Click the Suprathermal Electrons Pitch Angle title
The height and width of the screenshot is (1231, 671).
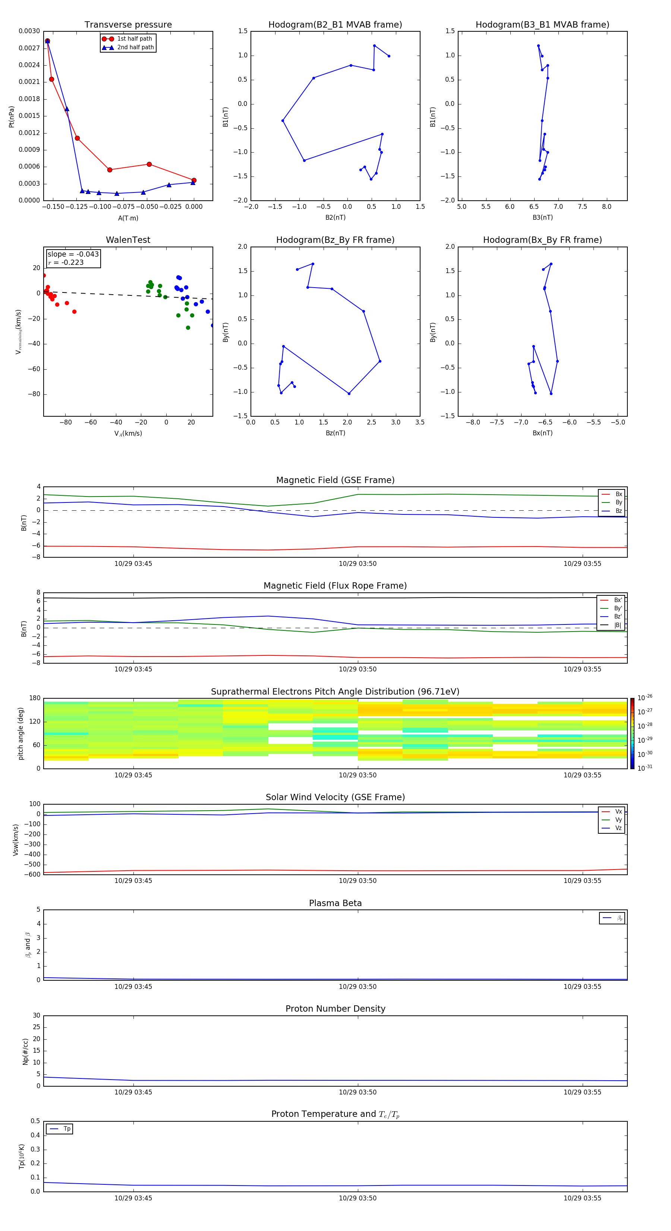click(x=335, y=692)
